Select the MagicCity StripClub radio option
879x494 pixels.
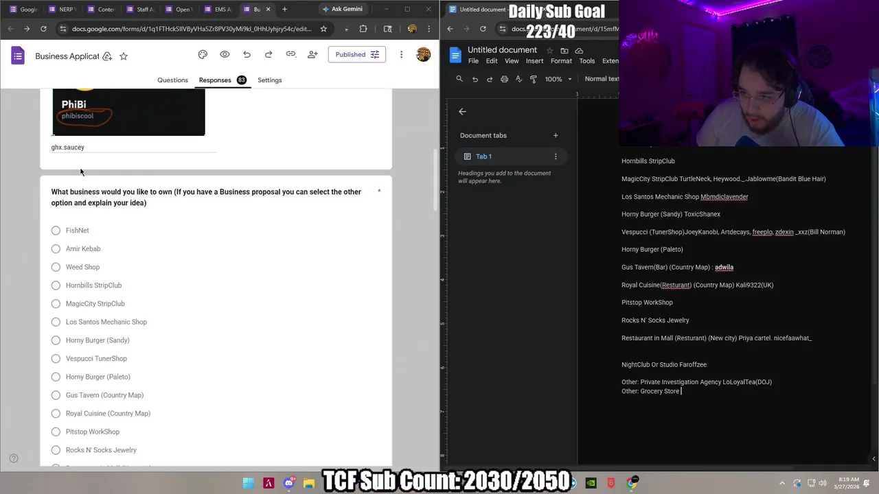tap(56, 304)
